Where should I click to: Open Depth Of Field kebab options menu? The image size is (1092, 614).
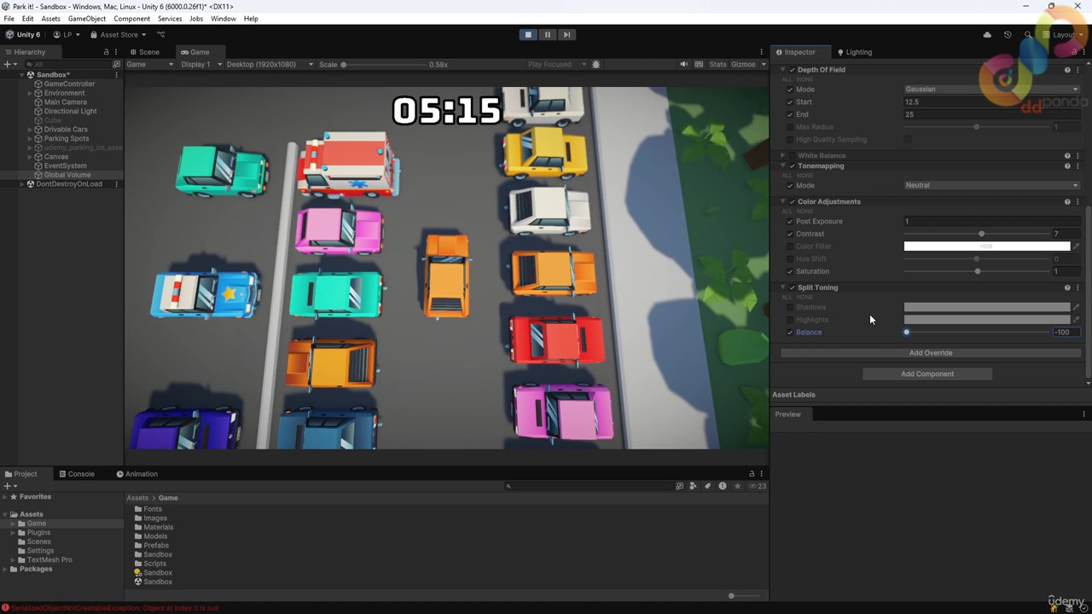pyautogui.click(x=1077, y=70)
